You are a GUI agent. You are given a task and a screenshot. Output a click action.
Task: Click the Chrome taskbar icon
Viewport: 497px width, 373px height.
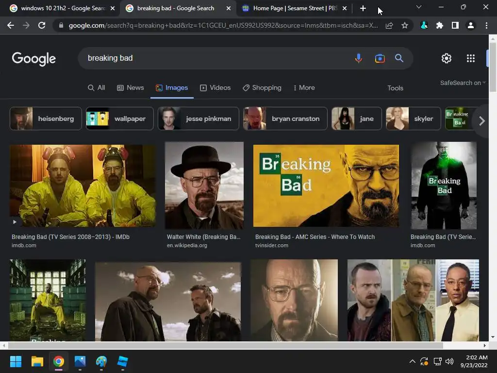tap(59, 361)
